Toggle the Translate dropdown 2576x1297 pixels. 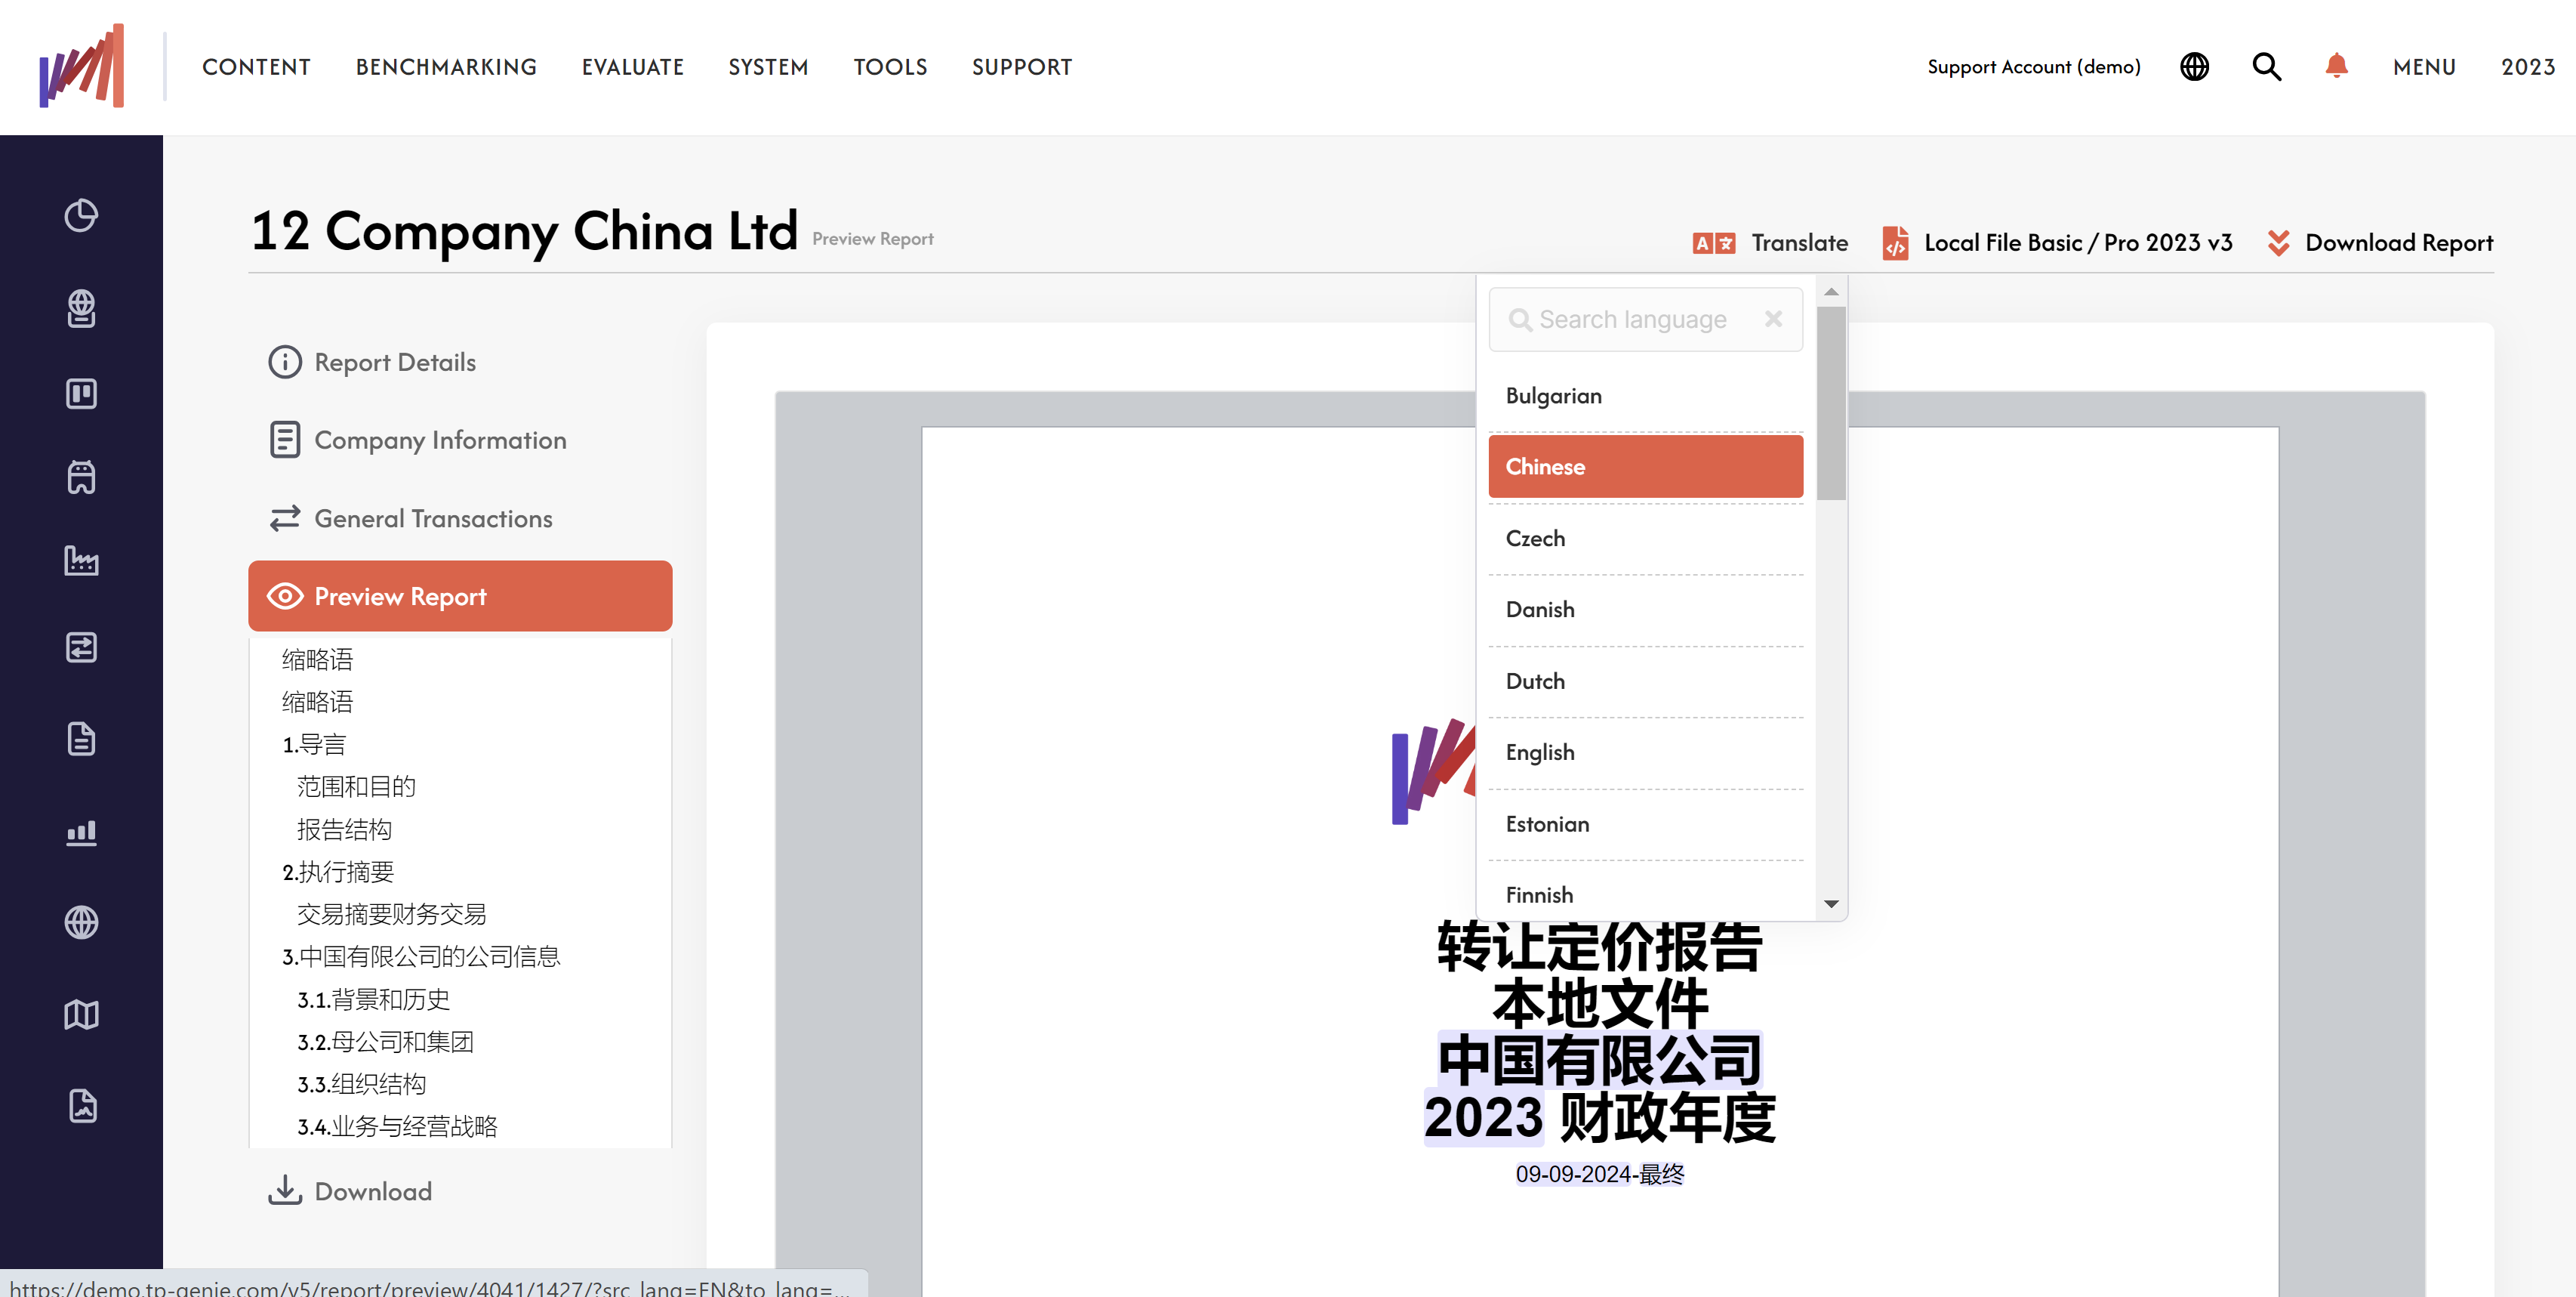click(x=1770, y=243)
